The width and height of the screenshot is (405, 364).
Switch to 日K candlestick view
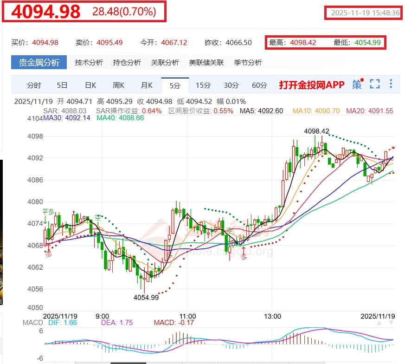pos(90,85)
